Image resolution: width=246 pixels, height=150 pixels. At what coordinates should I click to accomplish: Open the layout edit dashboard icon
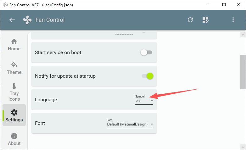pyautogui.click(x=205, y=20)
